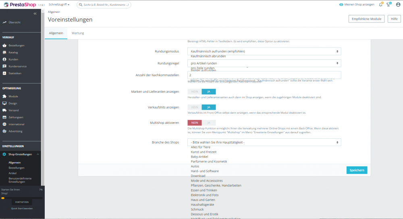Click the Design monitor icon
The height and width of the screenshot is (219, 403).
point(4,104)
